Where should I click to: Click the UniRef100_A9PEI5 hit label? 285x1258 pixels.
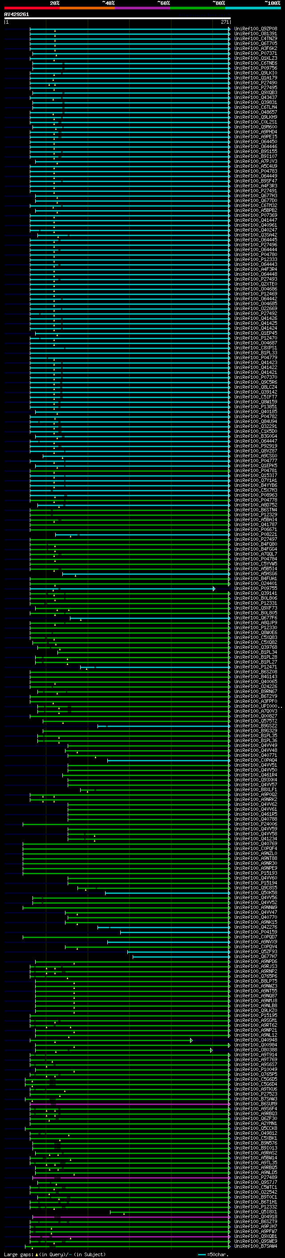coord(256,137)
